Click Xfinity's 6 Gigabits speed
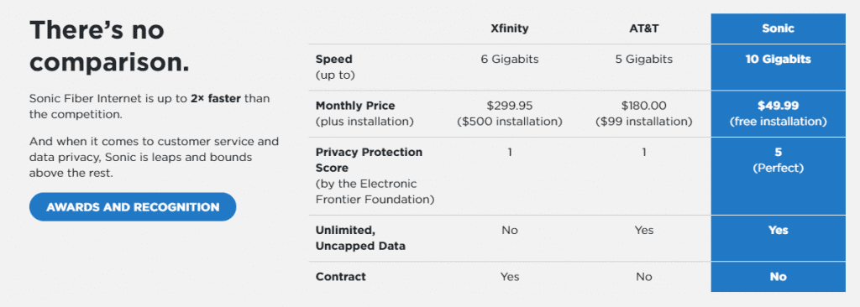This screenshot has height=307, width=860. coord(510,60)
